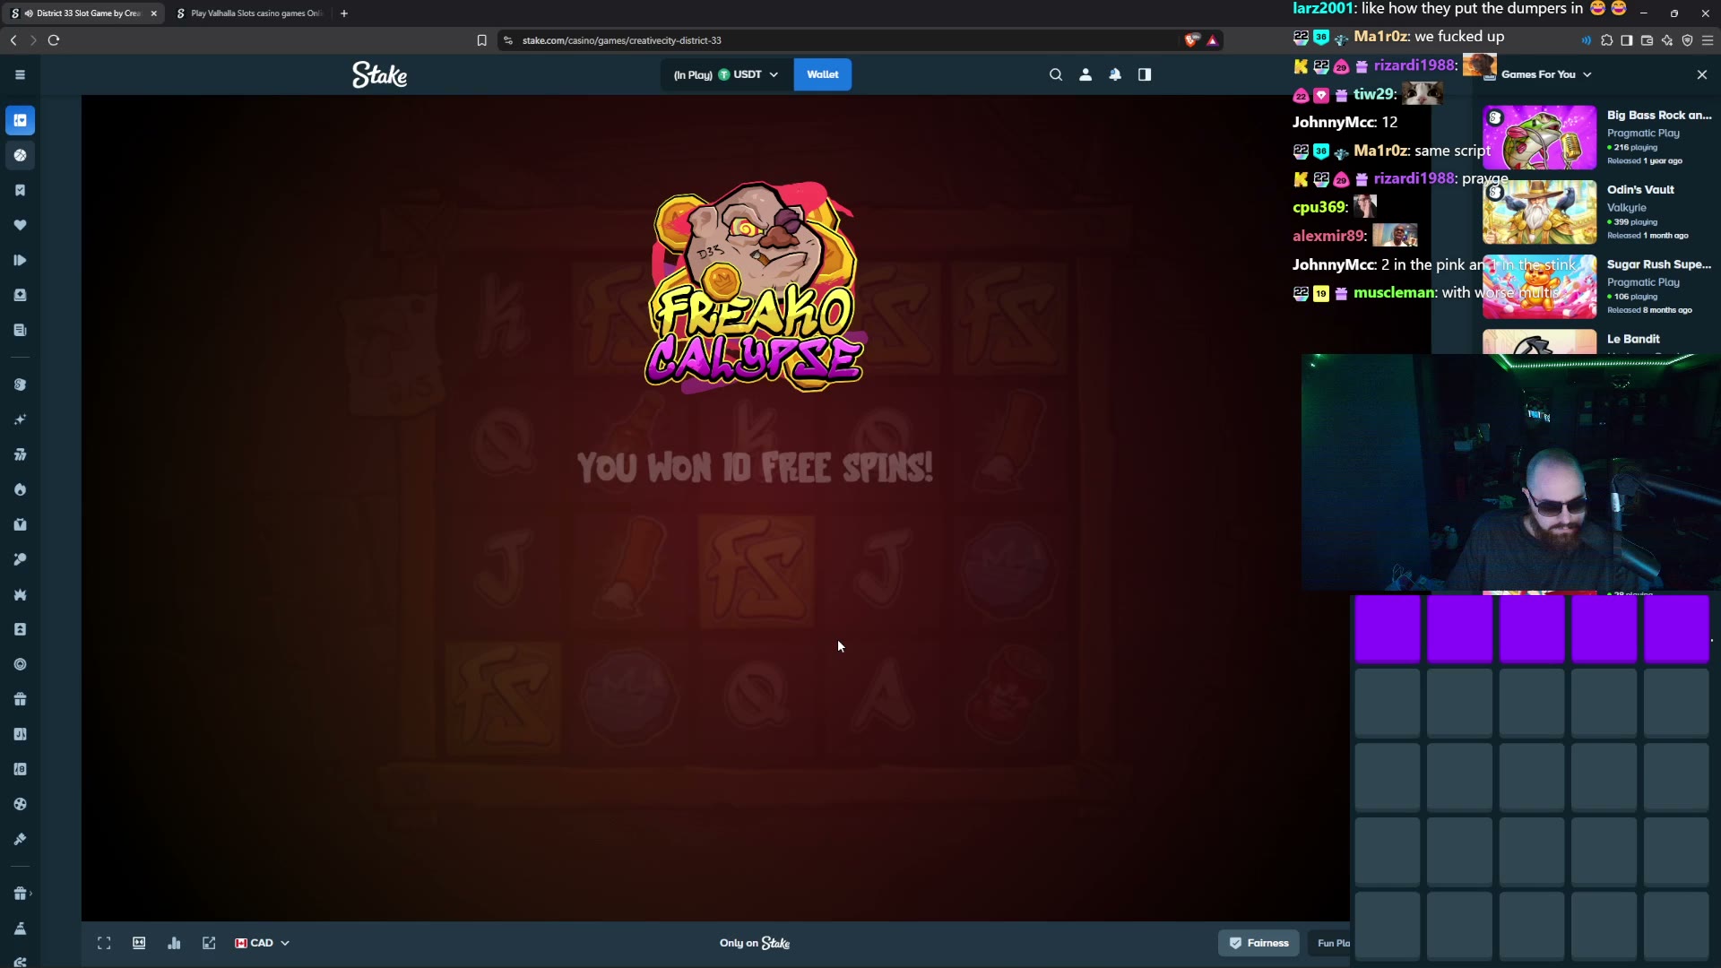Toggle the side panel icon in header
1721x968 pixels.
click(x=1145, y=74)
